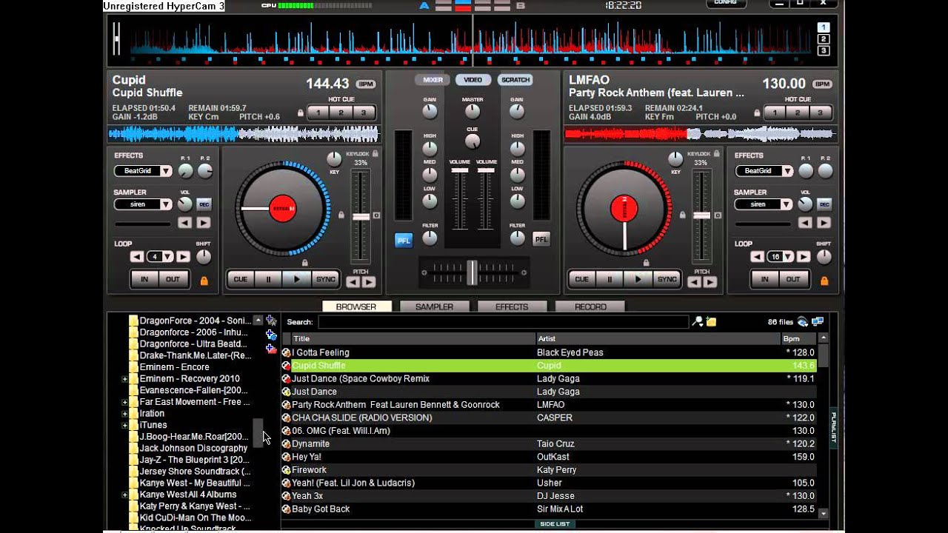Right deck pitch bend up arrow

[710, 282]
